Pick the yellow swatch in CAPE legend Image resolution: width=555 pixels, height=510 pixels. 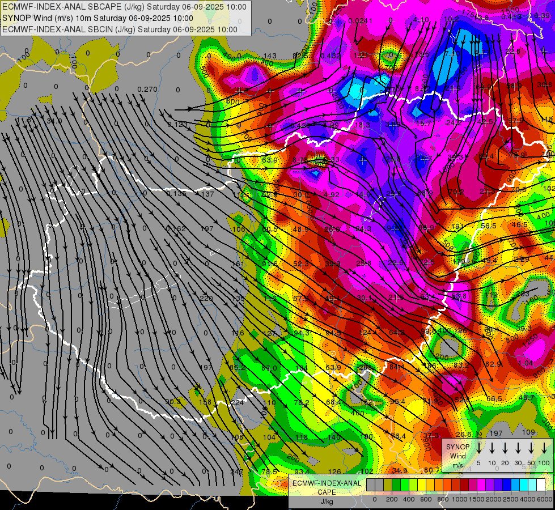(x=422, y=485)
